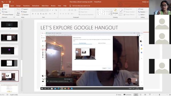The width and height of the screenshot is (171, 96).
Task: Switch to Reading view
Action: click(x=145, y=95)
